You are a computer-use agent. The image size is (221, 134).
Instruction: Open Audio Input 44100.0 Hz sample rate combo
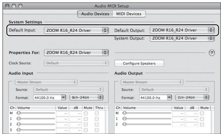pos(50,98)
